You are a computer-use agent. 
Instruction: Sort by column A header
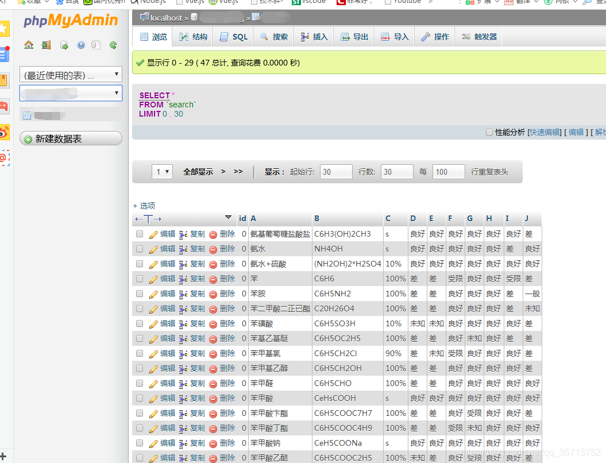pos(253,218)
